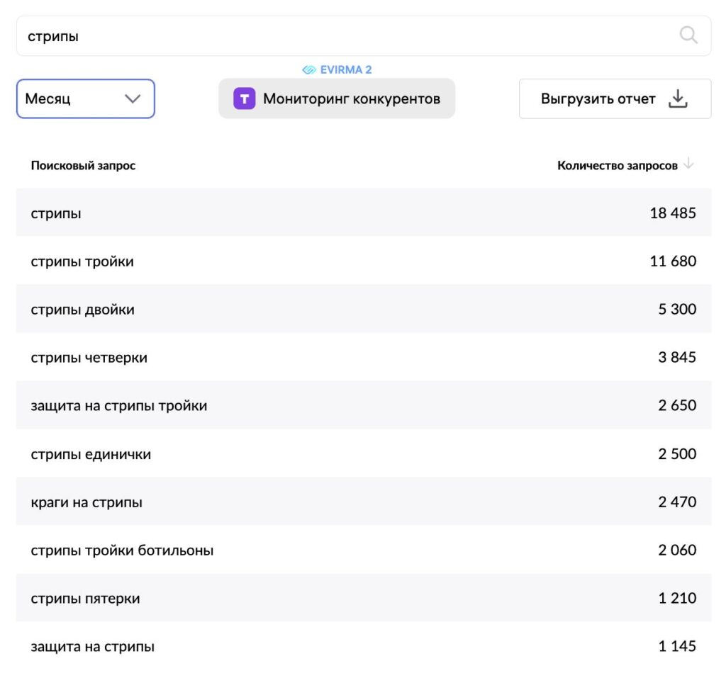Click the magnifier search icon
The width and height of the screenshot is (726, 678).
[688, 35]
